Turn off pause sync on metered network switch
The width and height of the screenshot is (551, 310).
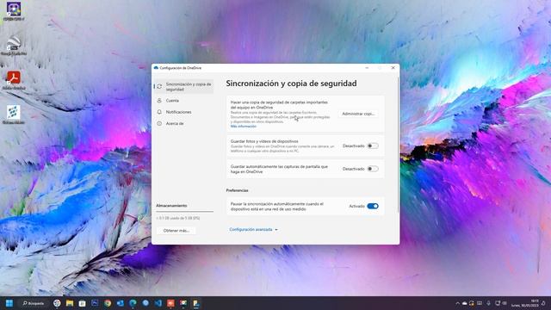(x=373, y=206)
